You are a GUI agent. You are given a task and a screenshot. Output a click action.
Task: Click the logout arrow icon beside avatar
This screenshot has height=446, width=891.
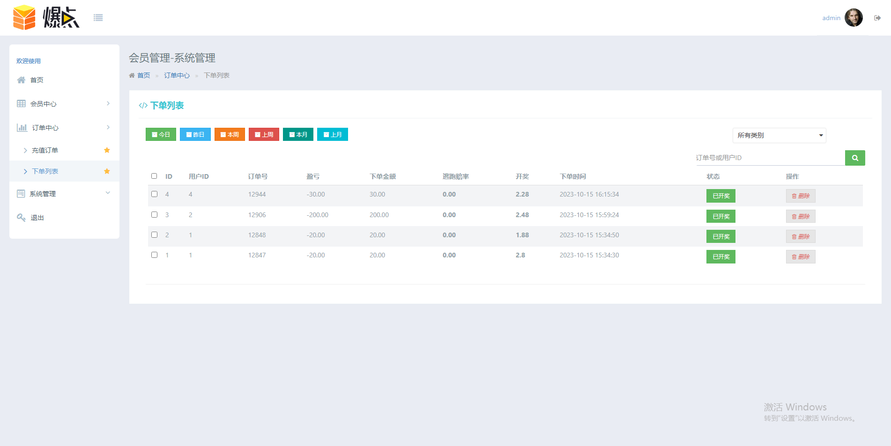tap(877, 18)
